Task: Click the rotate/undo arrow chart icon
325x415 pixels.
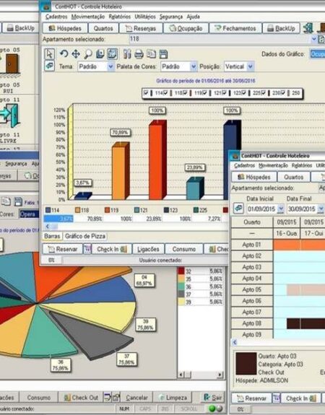Action: (x=64, y=53)
